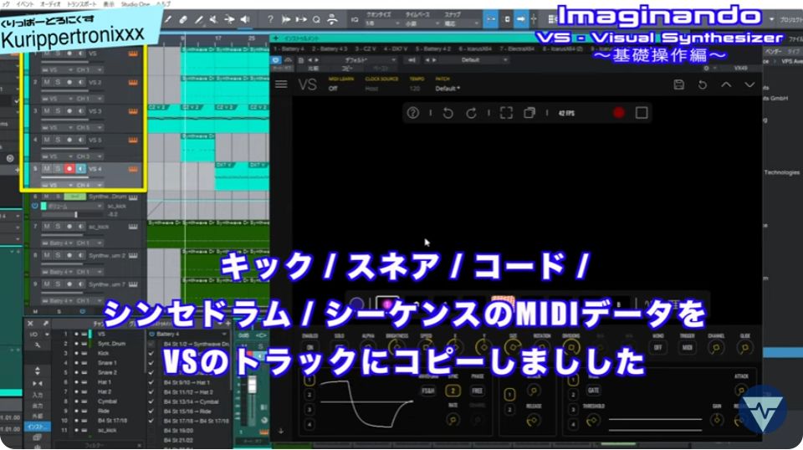Uncheck B4 St 15/16 → Ride output
803x450 pixels.
(x=151, y=411)
